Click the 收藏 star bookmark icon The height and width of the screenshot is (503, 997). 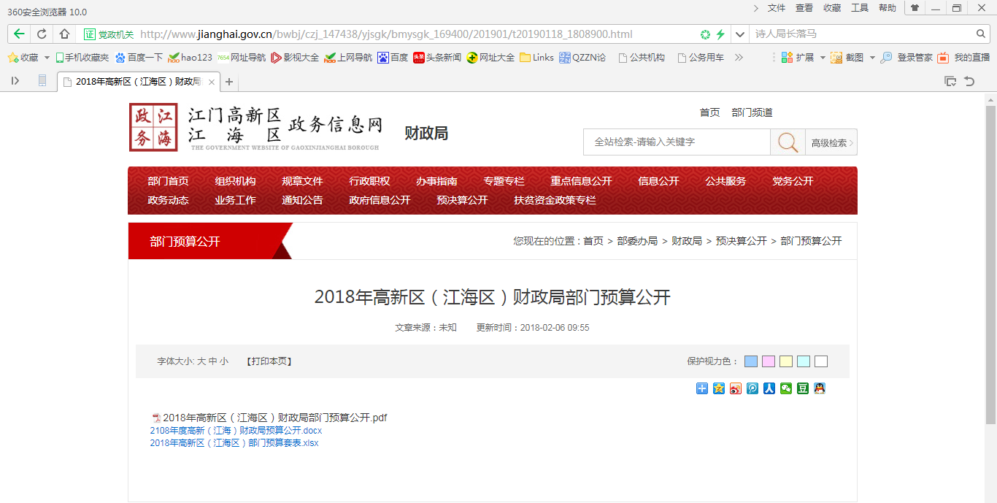(12, 57)
